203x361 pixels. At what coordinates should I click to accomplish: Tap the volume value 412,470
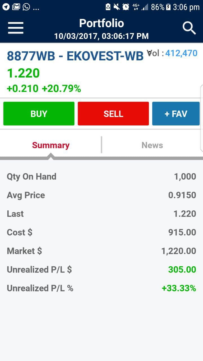click(181, 53)
